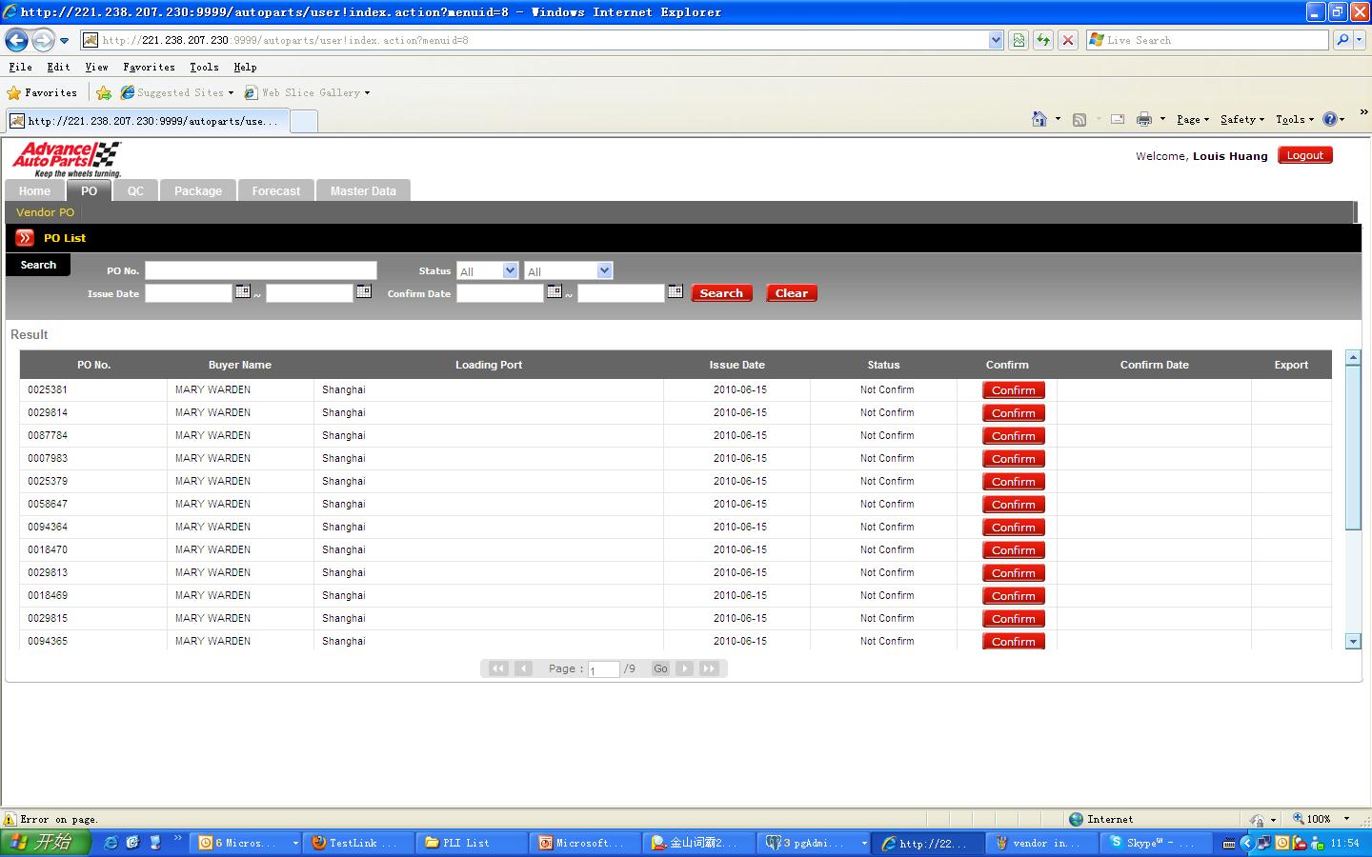This screenshot has width=1372, height=857.
Task: Click the browser Refresh icon
Action: tap(1043, 40)
